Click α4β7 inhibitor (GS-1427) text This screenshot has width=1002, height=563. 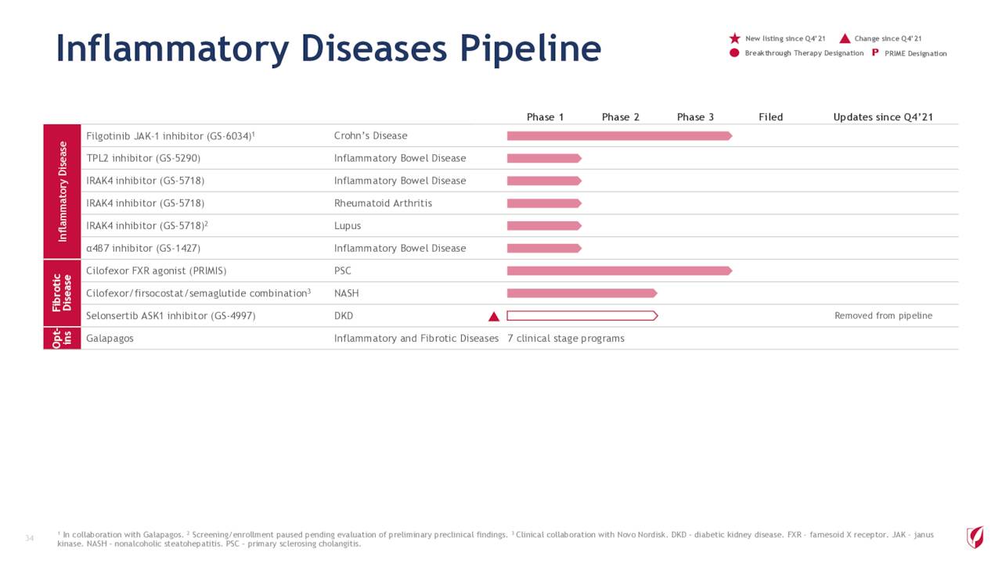click(143, 249)
